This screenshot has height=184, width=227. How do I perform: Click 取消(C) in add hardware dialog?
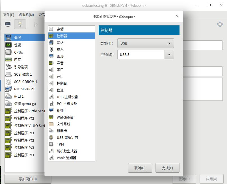[x=140, y=168]
